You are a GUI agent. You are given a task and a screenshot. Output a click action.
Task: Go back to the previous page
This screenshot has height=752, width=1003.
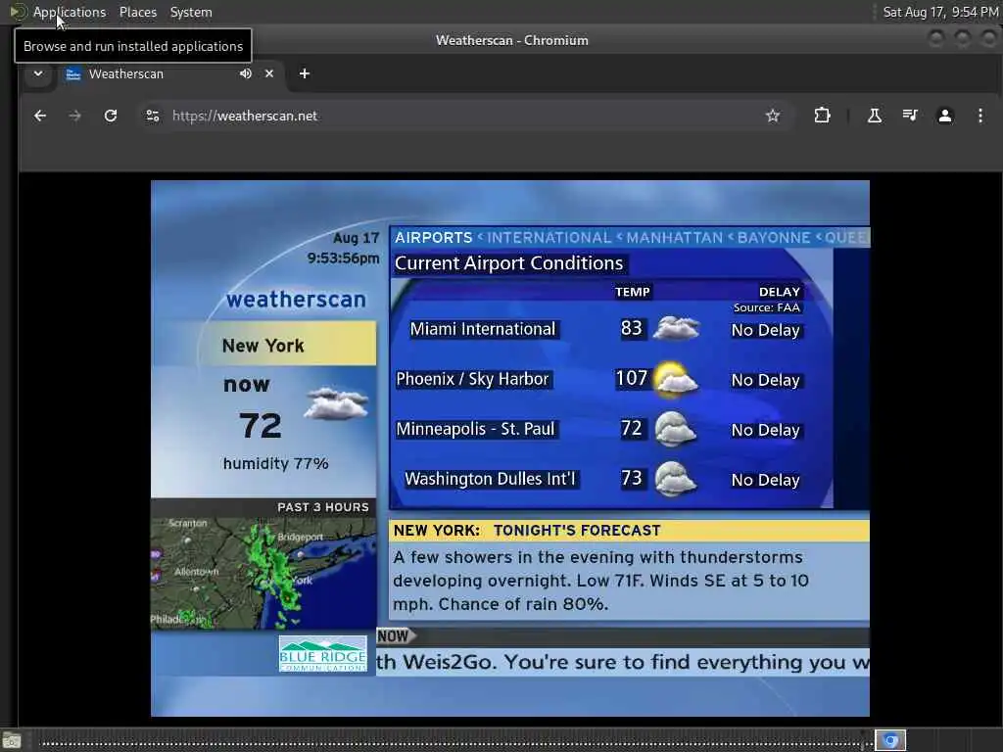(40, 116)
